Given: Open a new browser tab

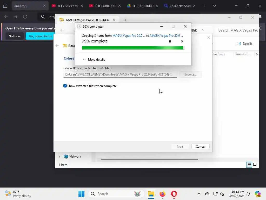Looking at the screenshot, I should click(204, 6).
